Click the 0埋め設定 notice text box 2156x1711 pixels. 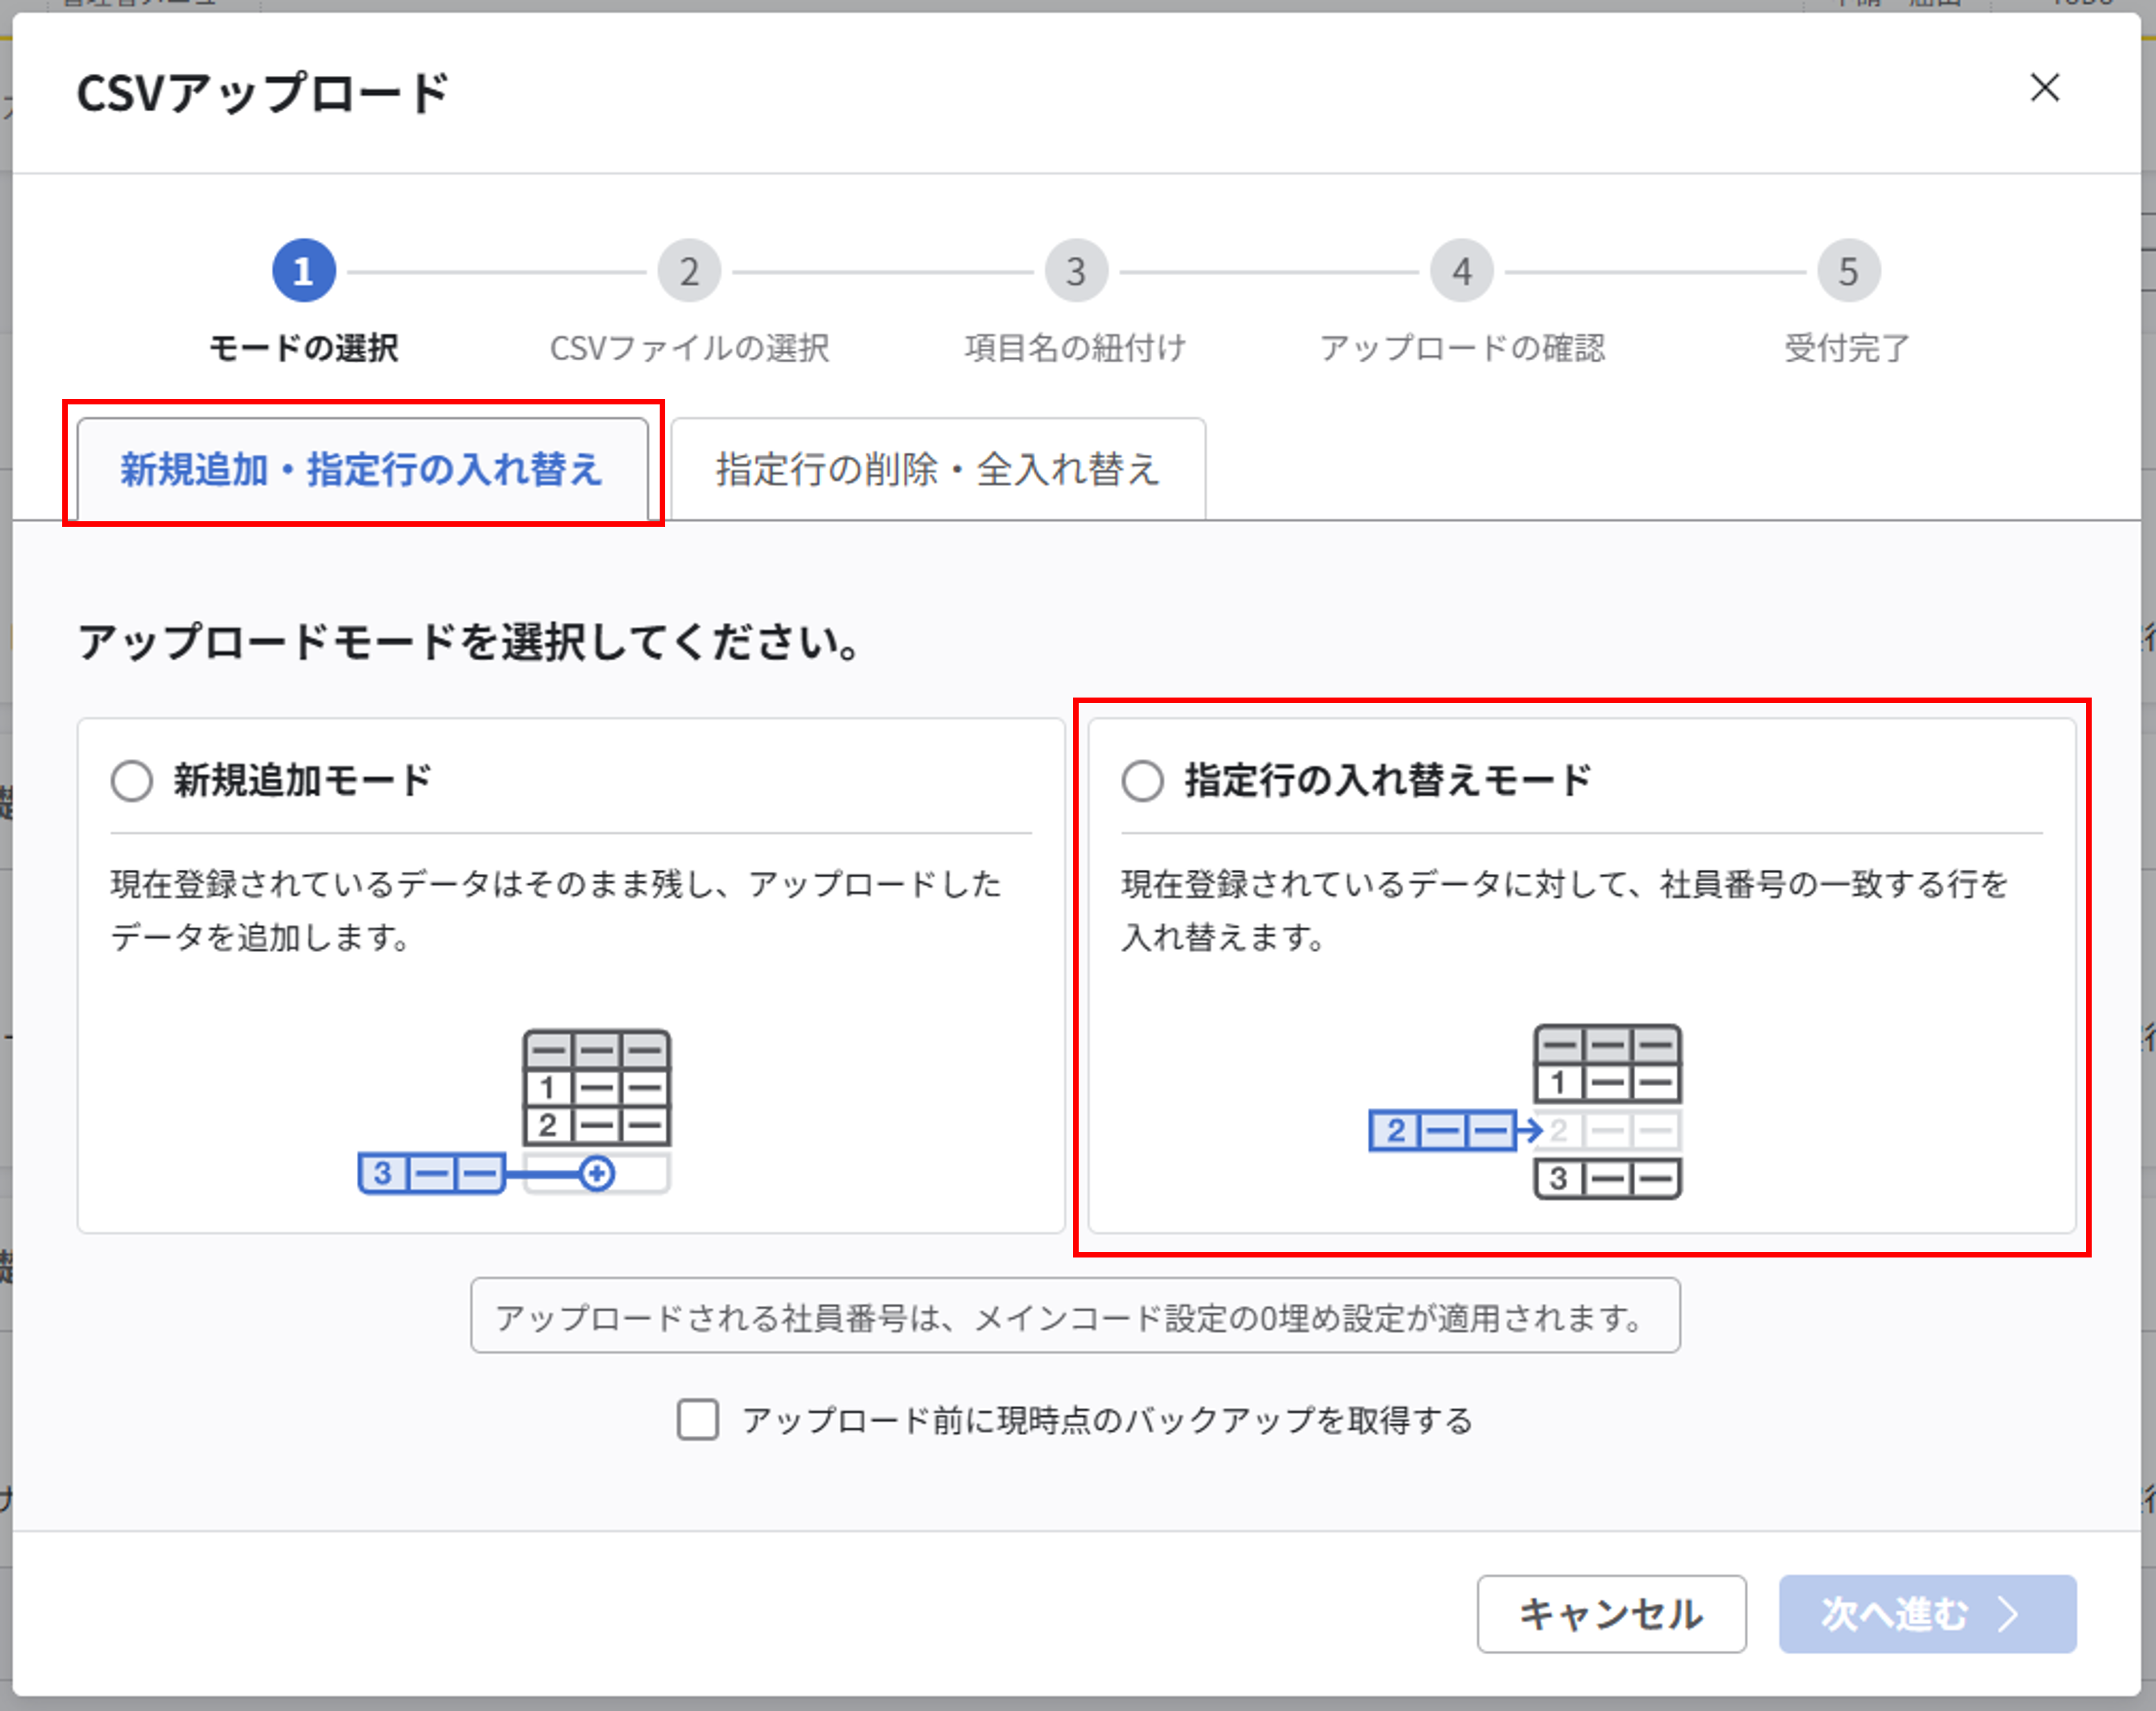tap(1075, 1315)
